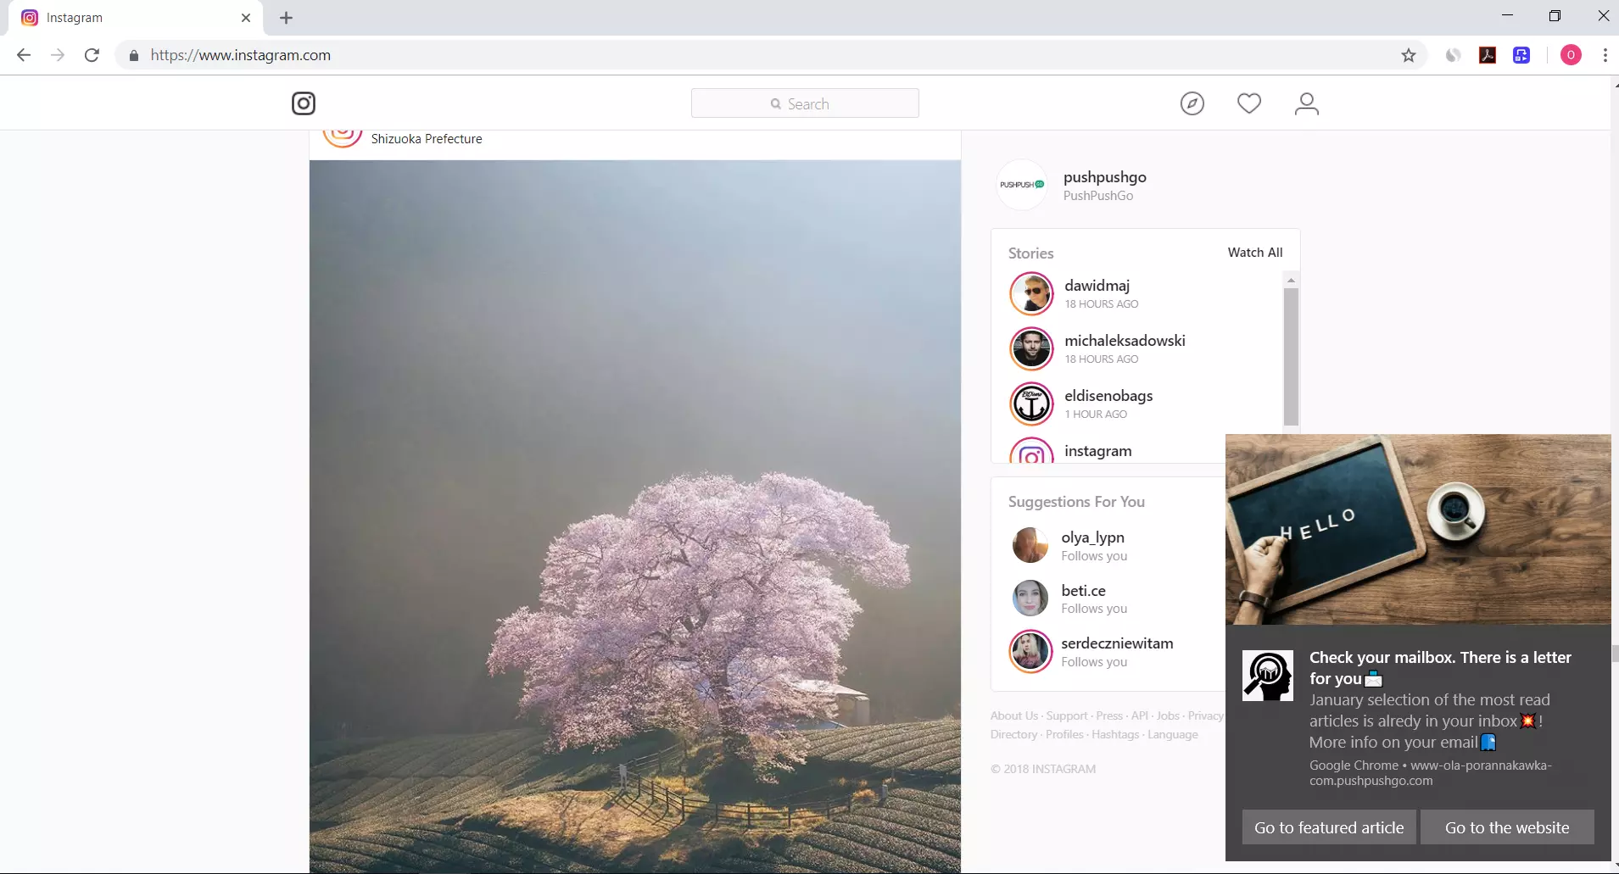
Task: Open beti.ce avatar in suggestions
Action: 1030,598
